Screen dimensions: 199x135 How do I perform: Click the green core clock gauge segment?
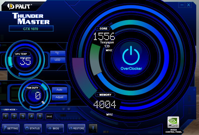click(x=95, y=59)
